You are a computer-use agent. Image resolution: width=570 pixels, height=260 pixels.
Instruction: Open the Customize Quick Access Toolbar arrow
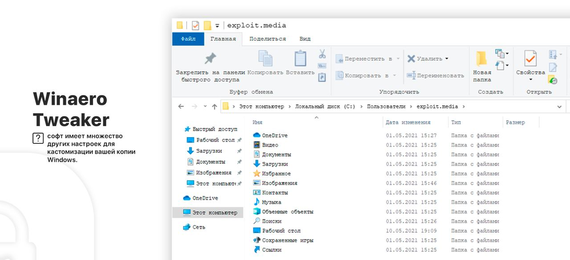point(218,26)
